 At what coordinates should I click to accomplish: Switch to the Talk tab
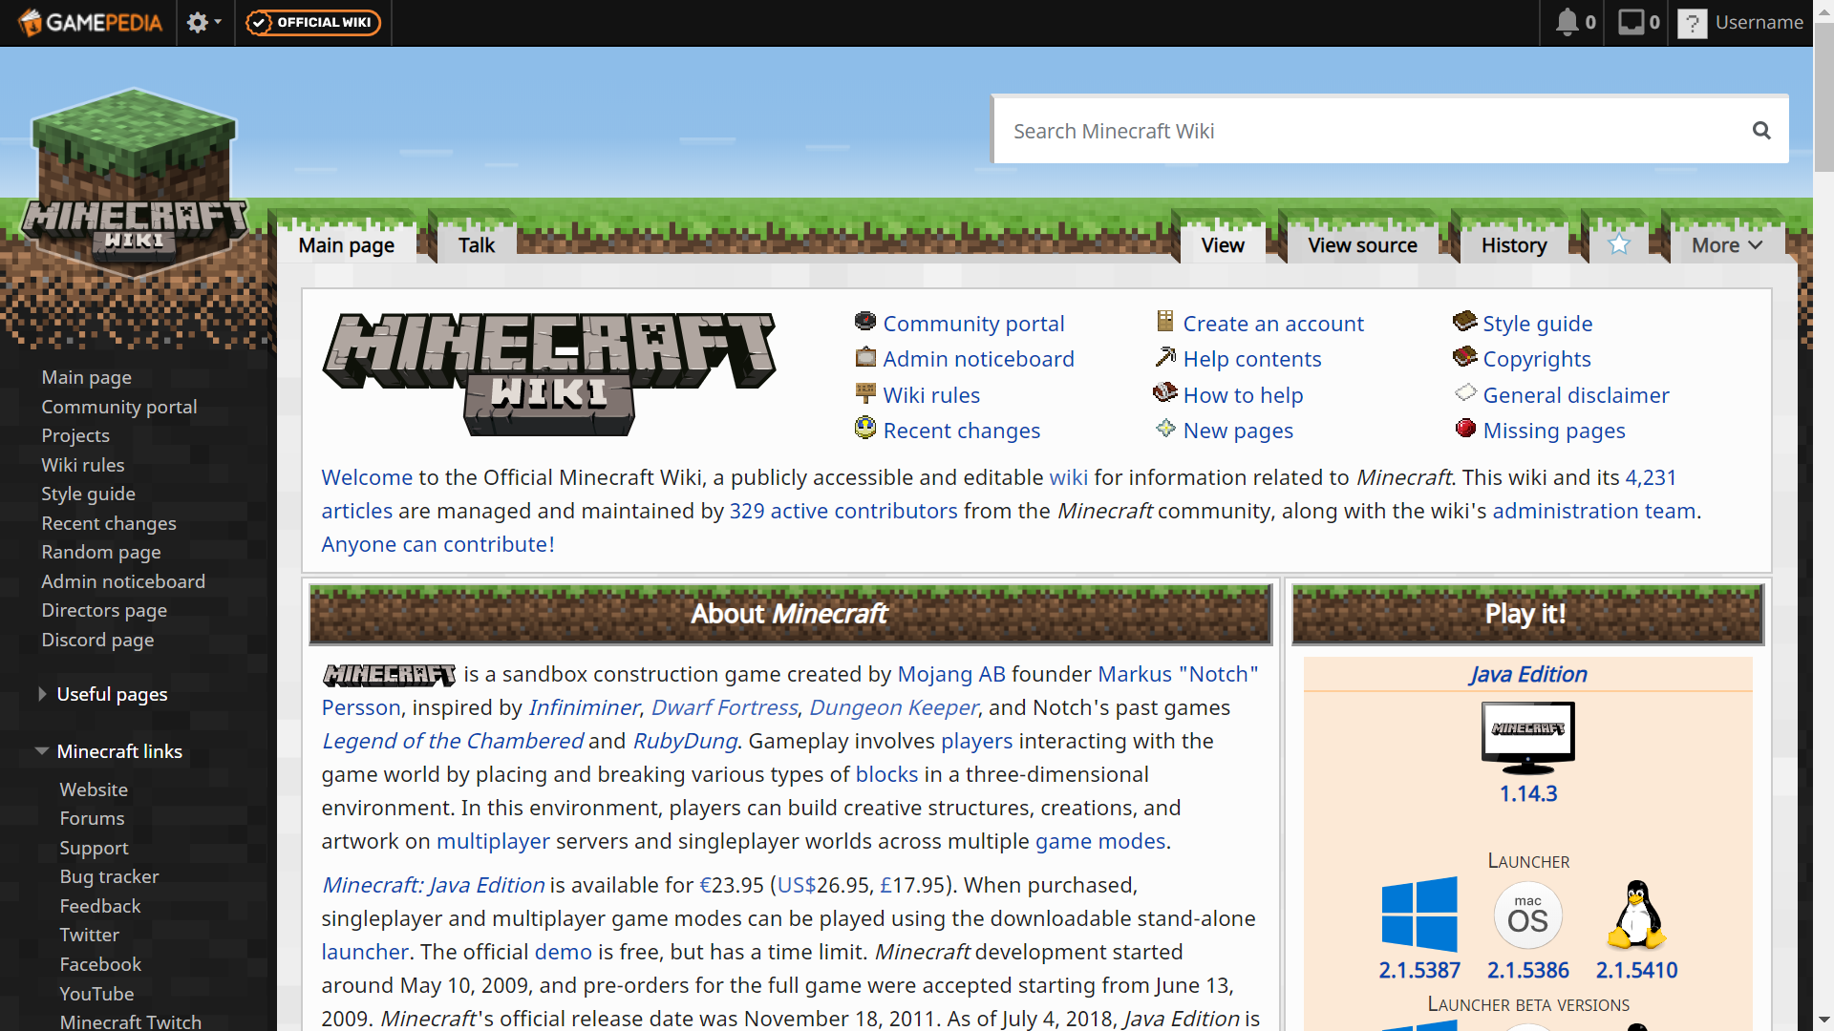(476, 245)
